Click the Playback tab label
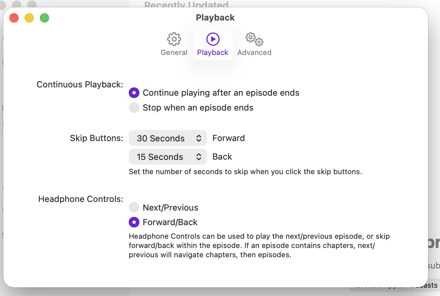 pyautogui.click(x=213, y=52)
